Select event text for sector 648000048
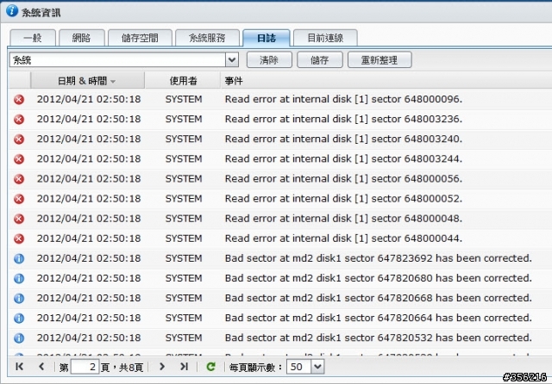The height and width of the screenshot is (384, 552). point(343,219)
